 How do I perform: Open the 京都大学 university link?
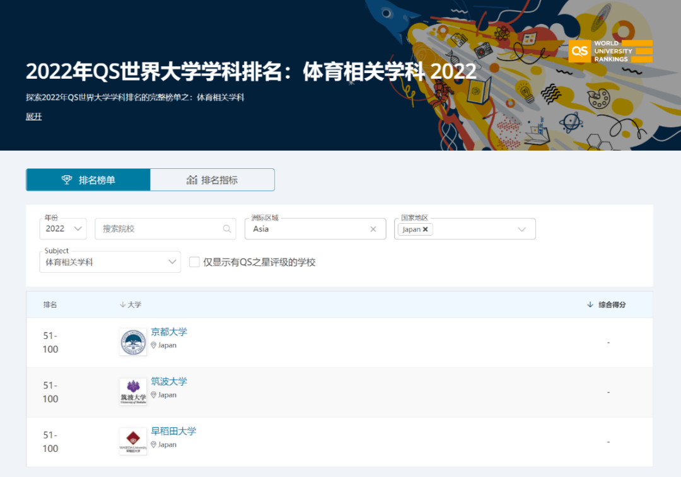[x=169, y=332]
